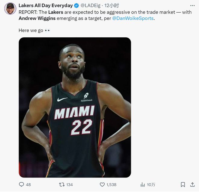
Task: Click the 'Lakers All Day Everyday' account name
Action: (x=46, y=6)
